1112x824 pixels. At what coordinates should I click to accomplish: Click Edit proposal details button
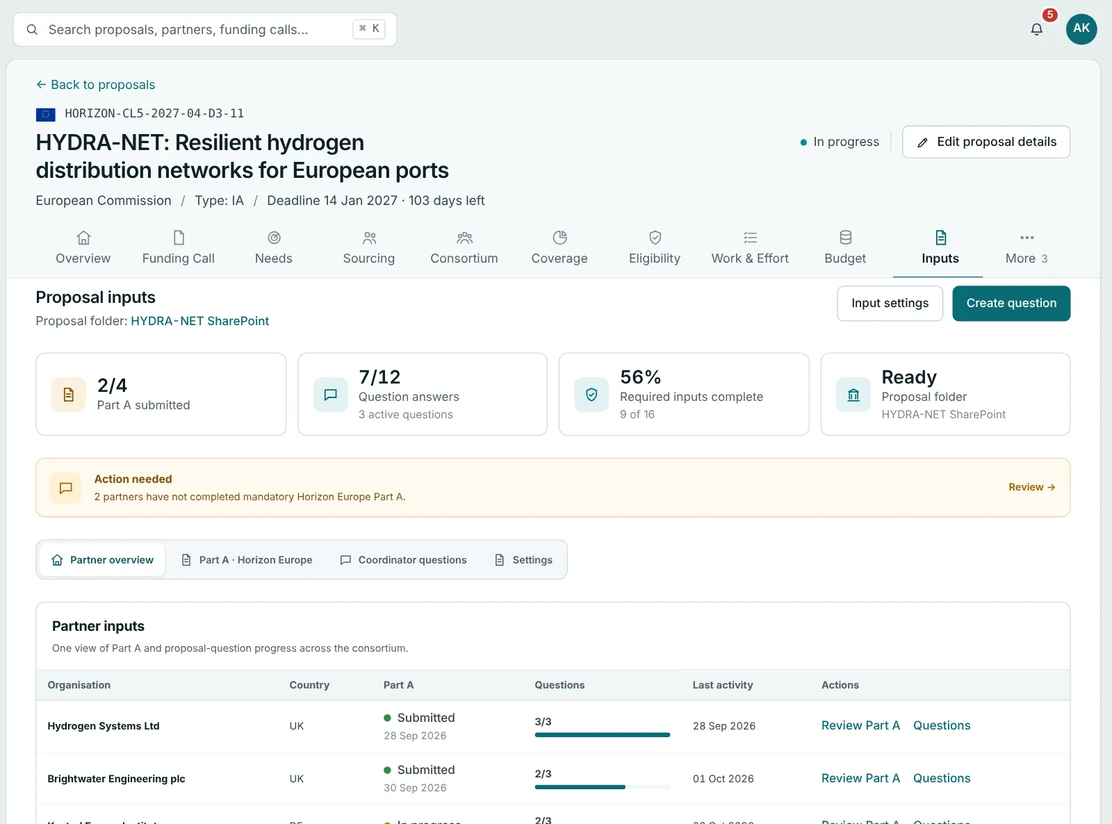(x=986, y=142)
